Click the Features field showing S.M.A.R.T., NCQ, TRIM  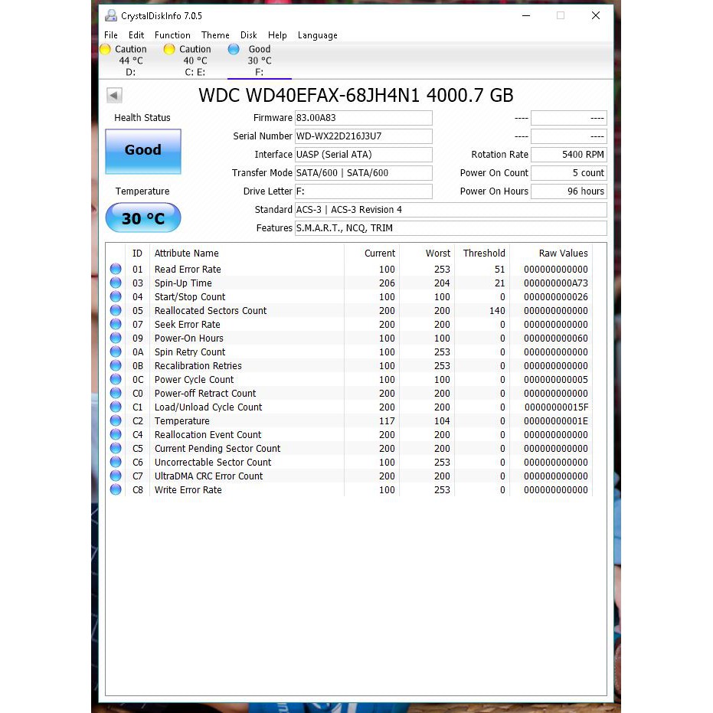(x=450, y=227)
